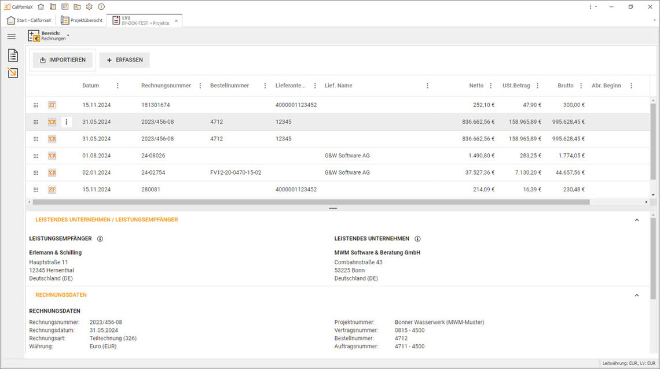Click the details panel vertical scrollbar

(653, 259)
